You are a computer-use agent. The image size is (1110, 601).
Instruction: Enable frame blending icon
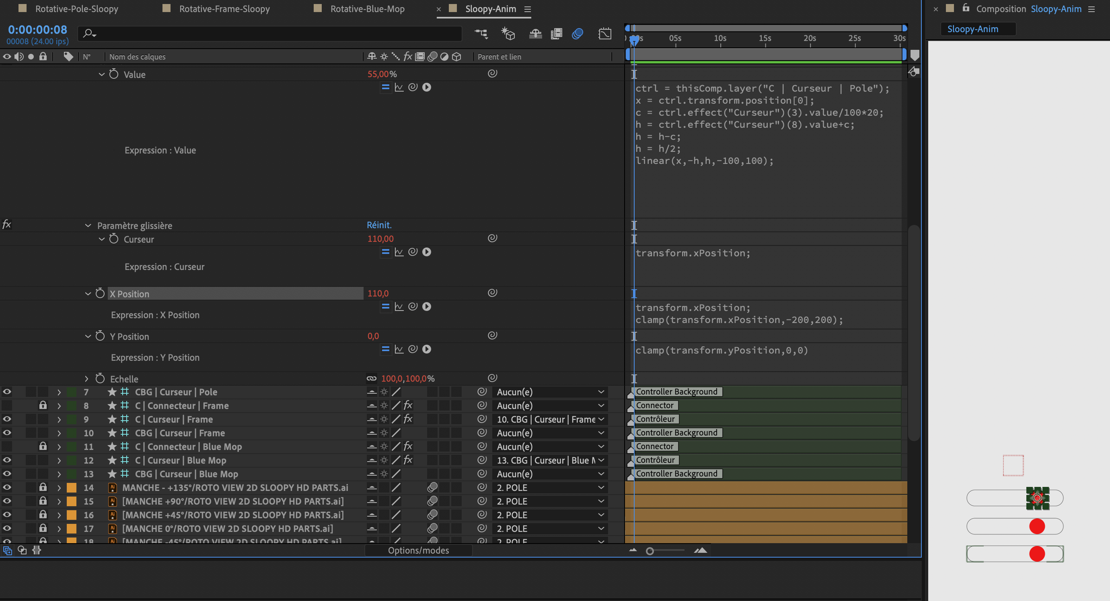pos(556,34)
